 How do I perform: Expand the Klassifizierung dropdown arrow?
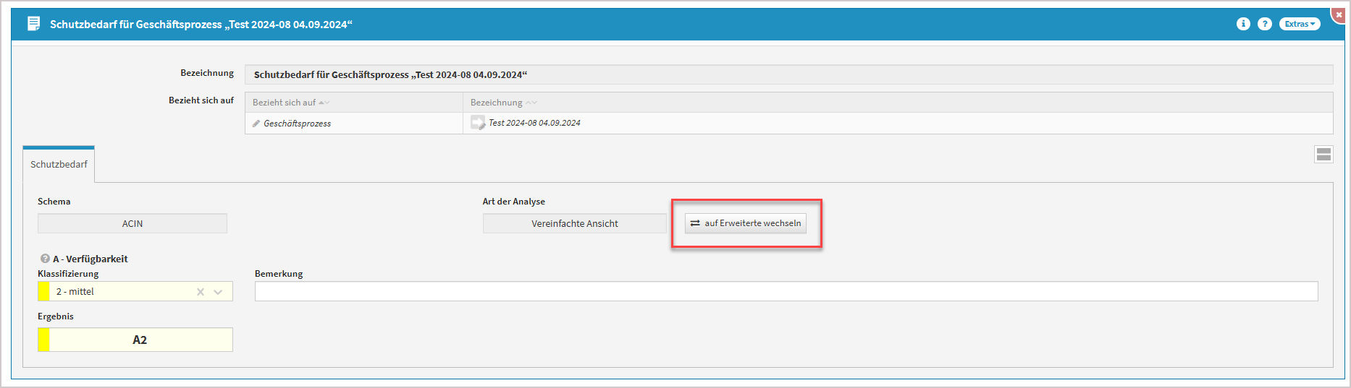tap(218, 292)
